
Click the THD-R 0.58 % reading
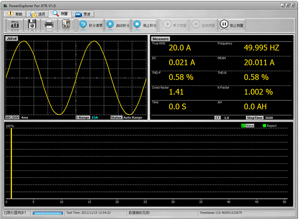coord(256,77)
